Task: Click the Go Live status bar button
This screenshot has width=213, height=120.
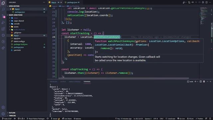Action: 181,119
